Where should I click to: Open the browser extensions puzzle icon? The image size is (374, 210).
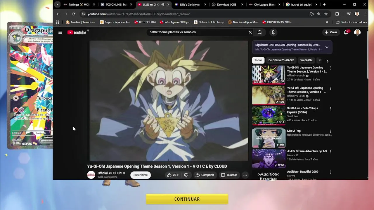[x=337, y=14]
